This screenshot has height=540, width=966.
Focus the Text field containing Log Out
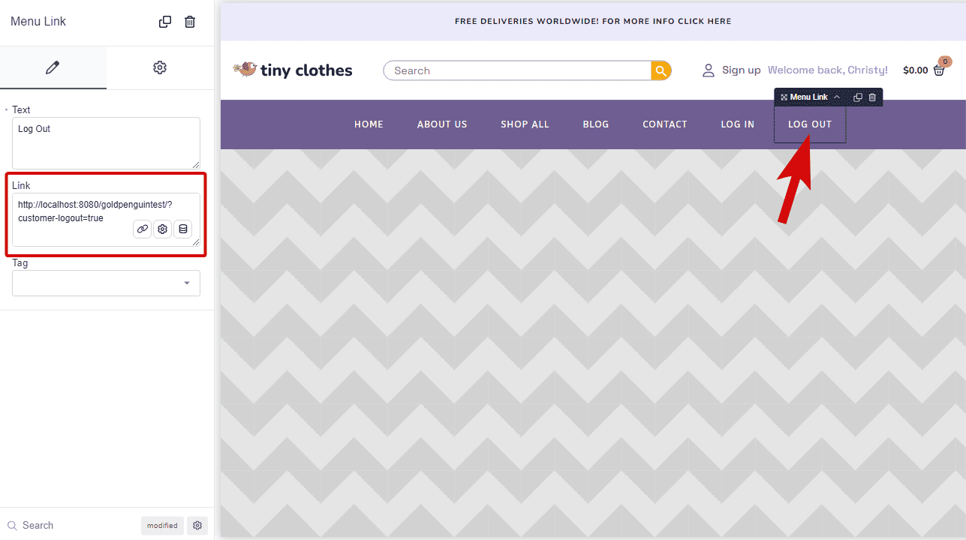pyautogui.click(x=106, y=142)
